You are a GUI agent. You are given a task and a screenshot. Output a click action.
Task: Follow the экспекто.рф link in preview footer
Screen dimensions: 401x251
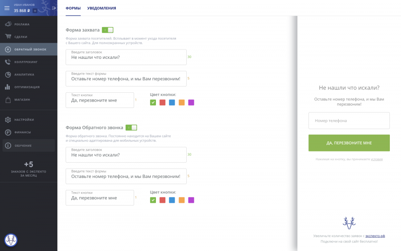pyautogui.click(x=375, y=235)
